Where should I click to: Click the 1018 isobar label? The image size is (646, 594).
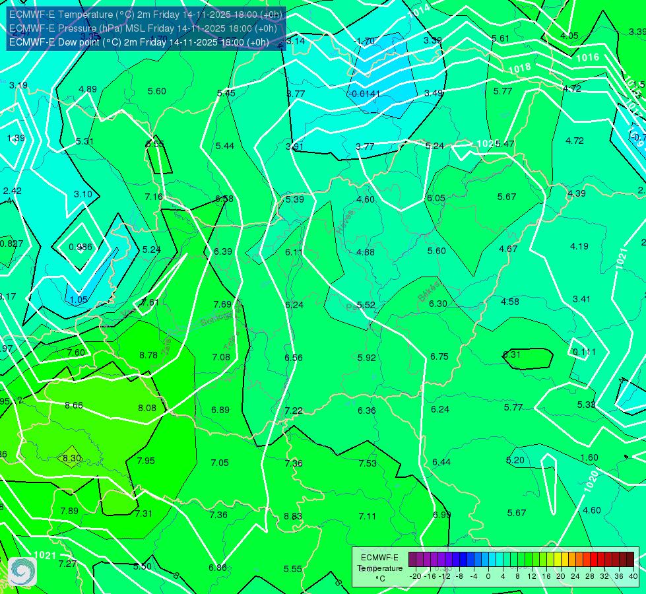pyautogui.click(x=520, y=68)
